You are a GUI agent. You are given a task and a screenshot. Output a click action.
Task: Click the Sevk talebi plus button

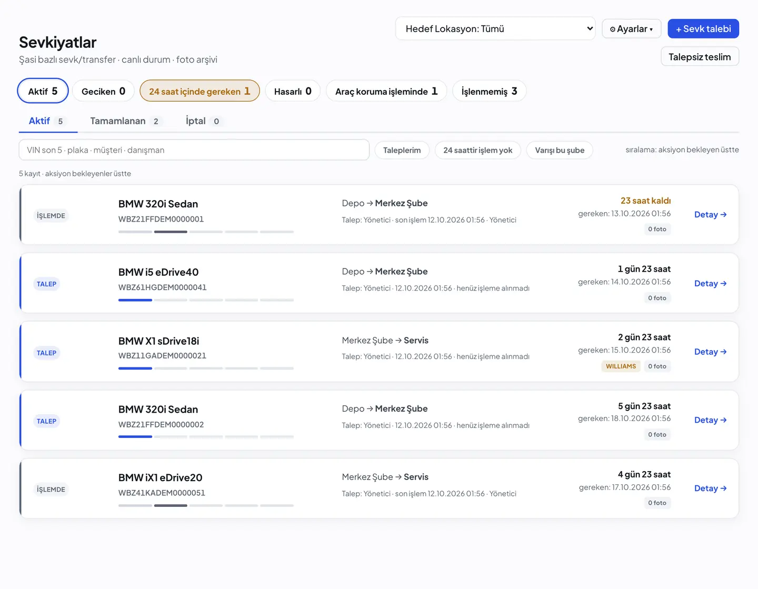703,28
